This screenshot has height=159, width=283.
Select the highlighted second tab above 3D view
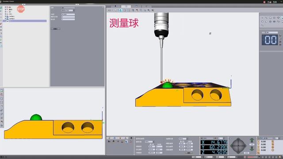click(126, 6)
